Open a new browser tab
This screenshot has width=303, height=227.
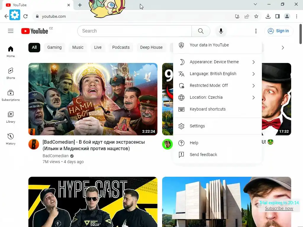click(x=80, y=5)
